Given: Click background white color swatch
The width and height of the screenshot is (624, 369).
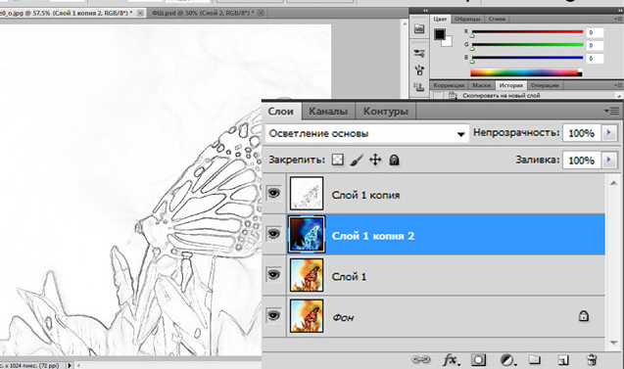Looking at the screenshot, I should point(448,42).
